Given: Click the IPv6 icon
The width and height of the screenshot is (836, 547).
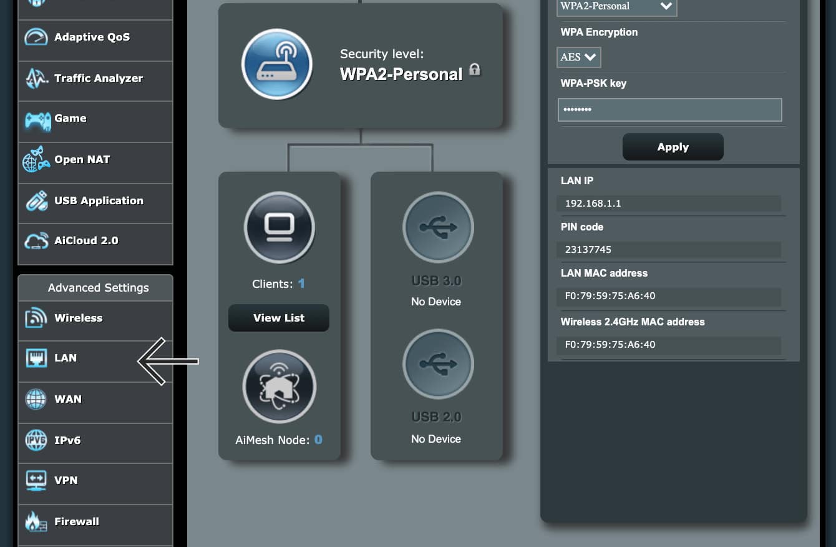Looking at the screenshot, I should coord(36,440).
